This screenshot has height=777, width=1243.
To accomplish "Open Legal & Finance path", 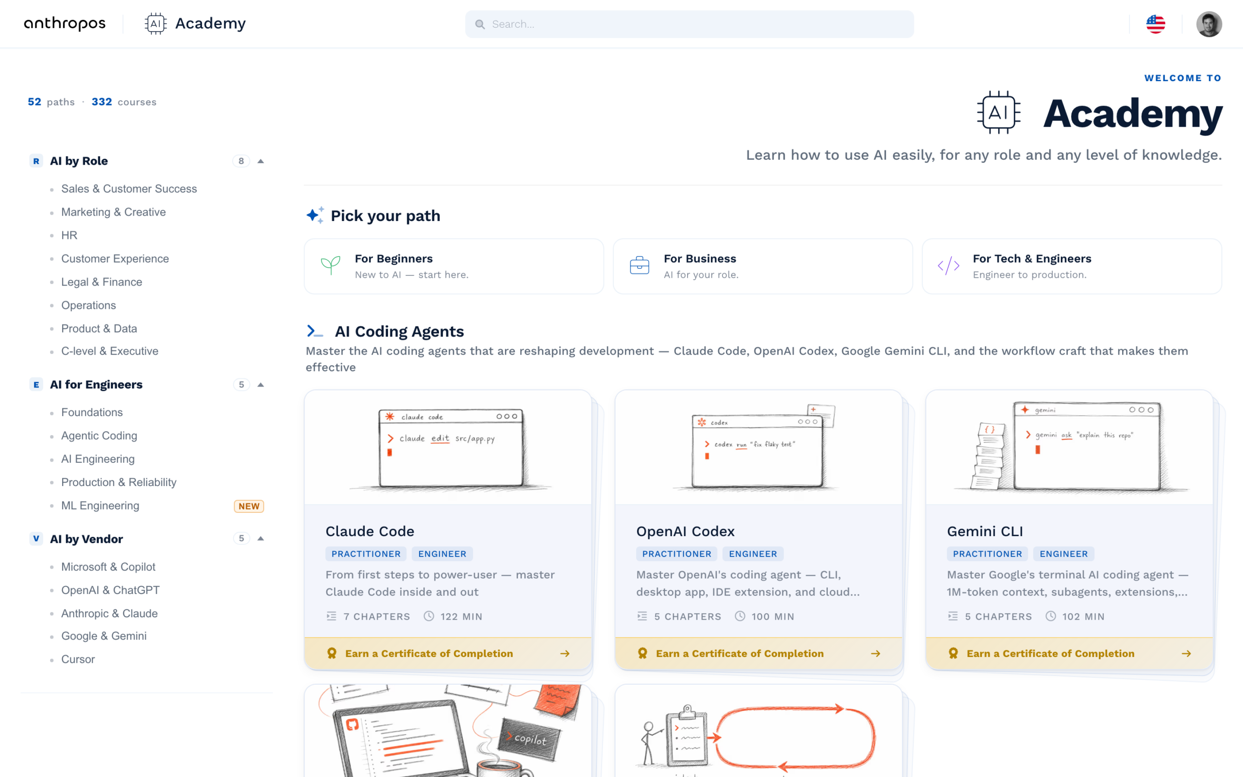I will tap(101, 282).
